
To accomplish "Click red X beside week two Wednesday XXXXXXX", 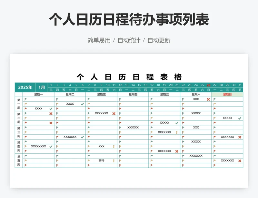I will pyautogui.click(x=114, y=114).
